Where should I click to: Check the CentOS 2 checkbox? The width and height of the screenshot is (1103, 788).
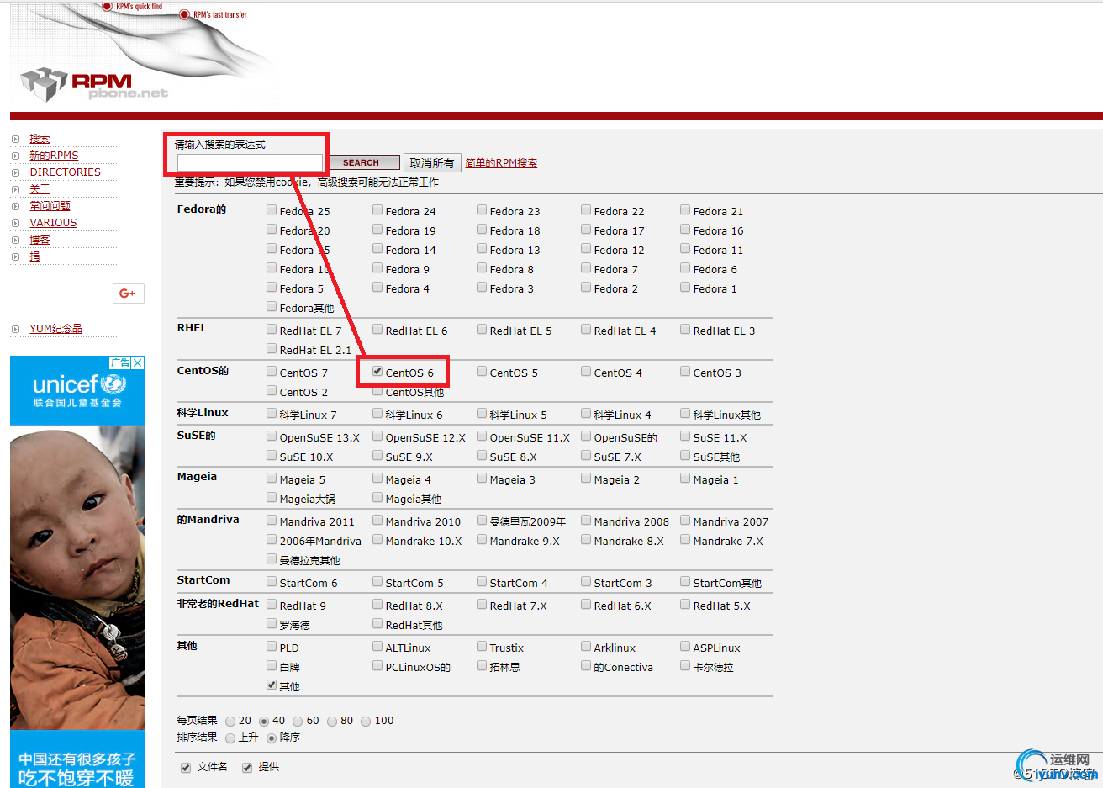tap(272, 390)
